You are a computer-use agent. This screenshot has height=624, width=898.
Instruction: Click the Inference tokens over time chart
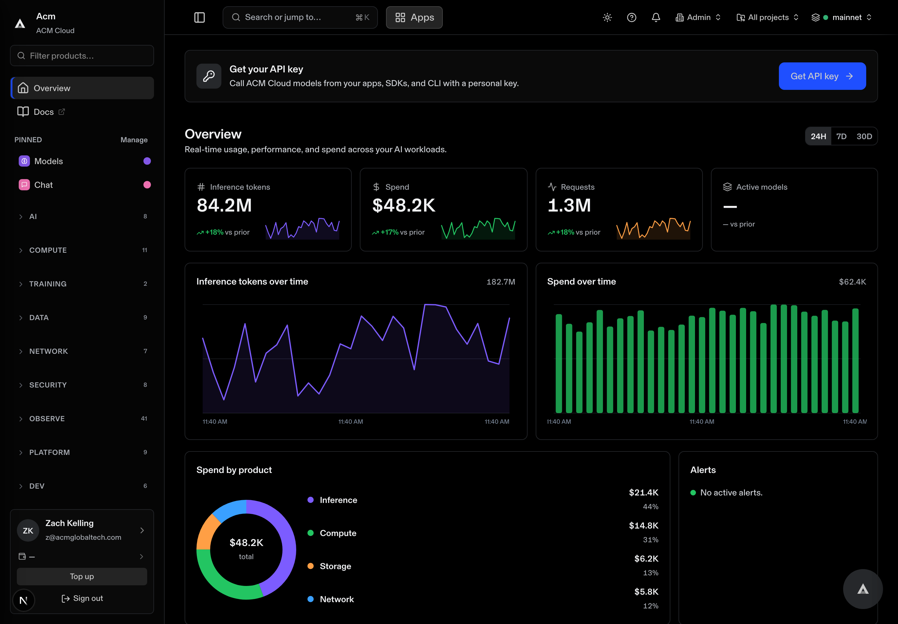tap(355, 358)
